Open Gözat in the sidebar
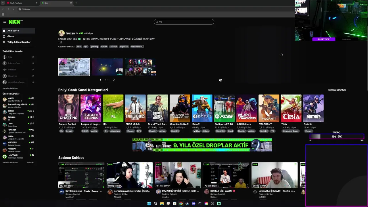 (x=18, y=36)
